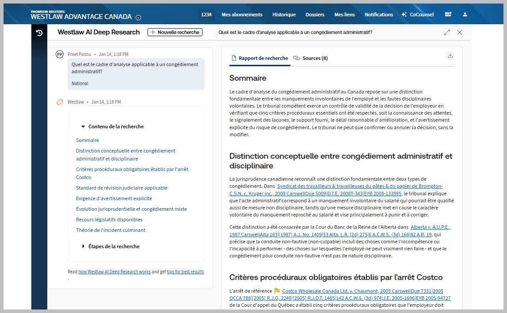Image resolution: width=507 pixels, height=313 pixels.
Task: Open the Historique menu item
Action: click(x=284, y=15)
